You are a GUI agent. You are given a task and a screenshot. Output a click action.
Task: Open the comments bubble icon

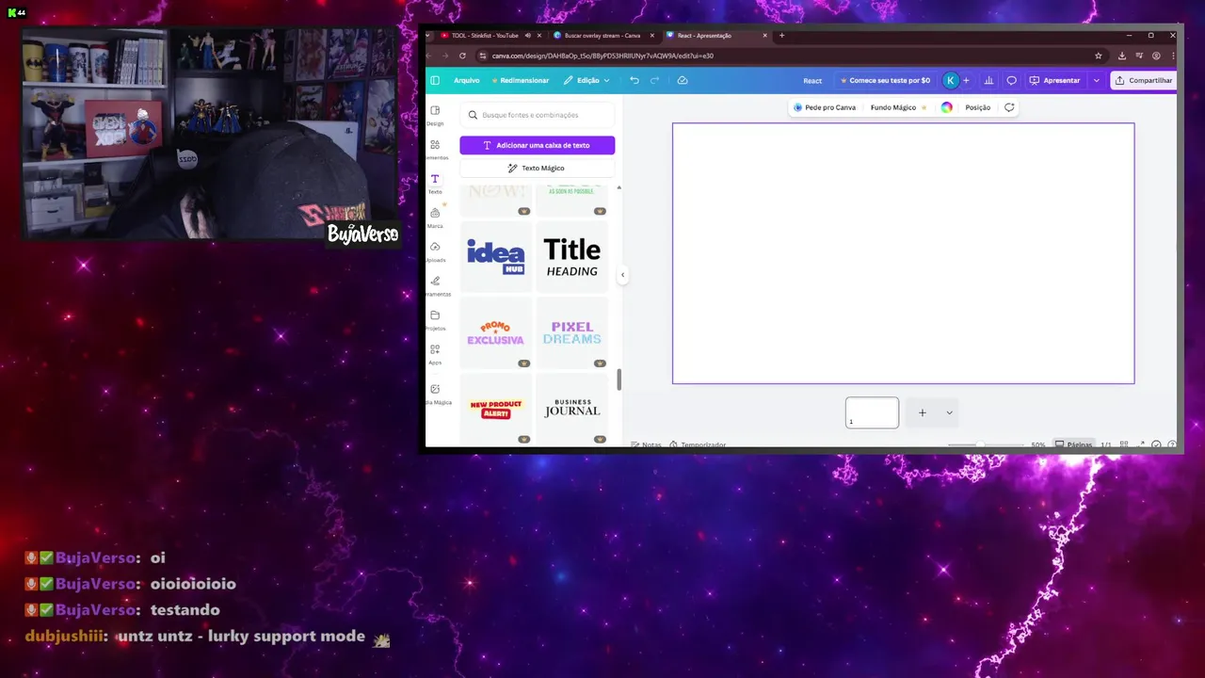pyautogui.click(x=1011, y=80)
